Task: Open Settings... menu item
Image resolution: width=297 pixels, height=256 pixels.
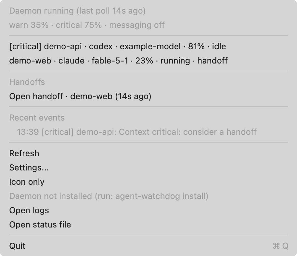Action: [x=148, y=168]
